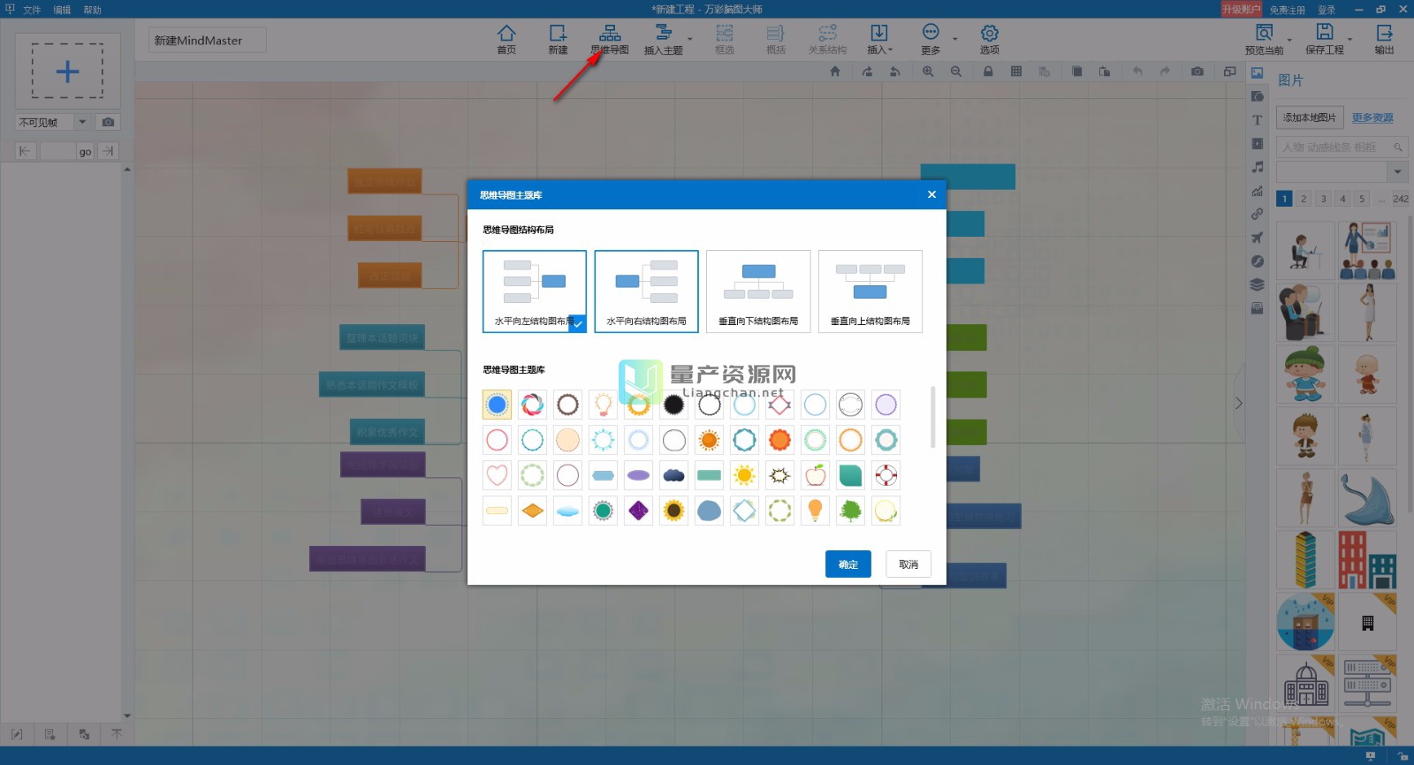Click the 插入主题 insert topic icon

(x=664, y=39)
